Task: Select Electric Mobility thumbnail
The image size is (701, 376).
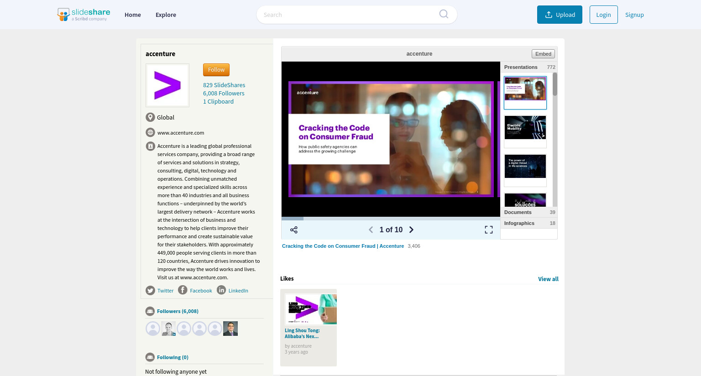Action: click(525, 131)
